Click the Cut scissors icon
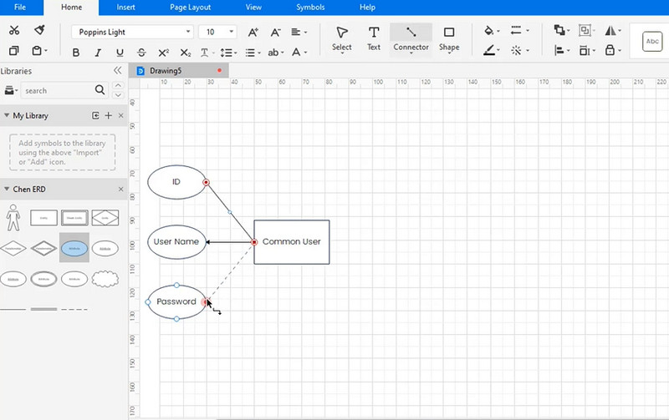669x420 pixels. [x=14, y=31]
